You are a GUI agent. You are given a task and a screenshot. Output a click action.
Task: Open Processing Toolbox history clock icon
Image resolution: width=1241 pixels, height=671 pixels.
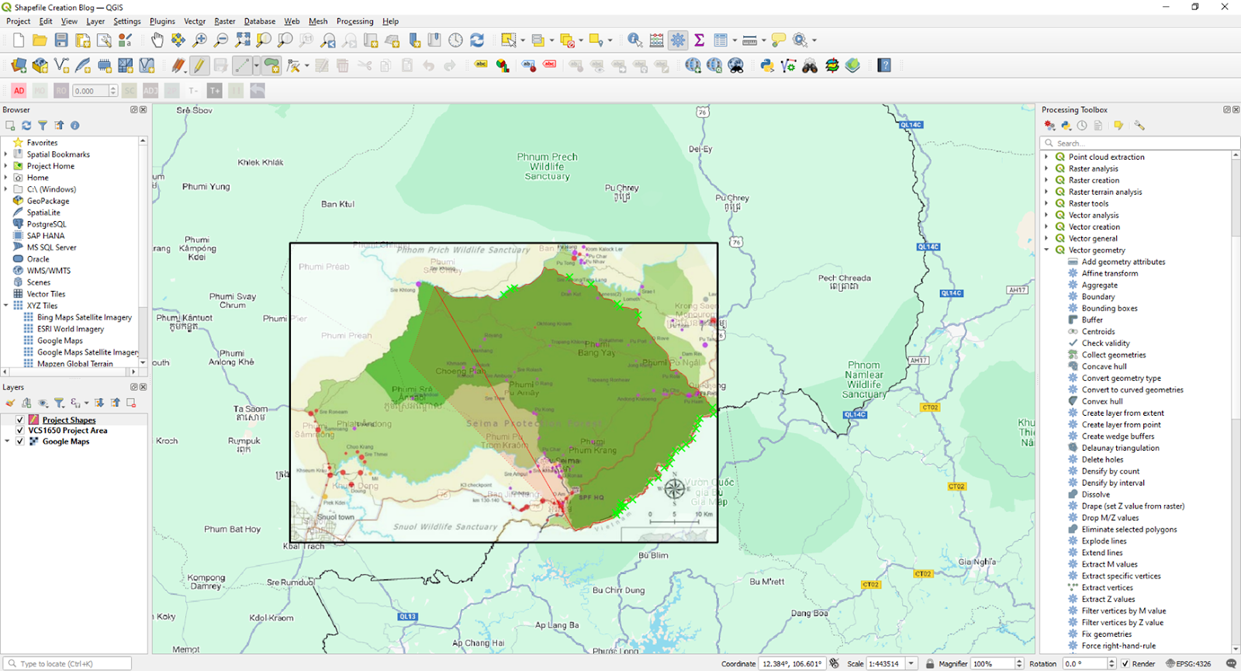tap(1082, 125)
